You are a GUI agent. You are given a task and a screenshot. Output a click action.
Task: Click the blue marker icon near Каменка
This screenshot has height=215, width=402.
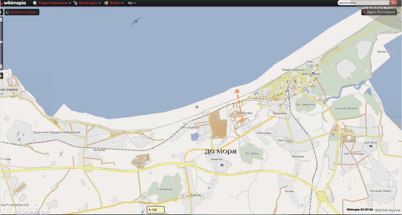(222, 165)
